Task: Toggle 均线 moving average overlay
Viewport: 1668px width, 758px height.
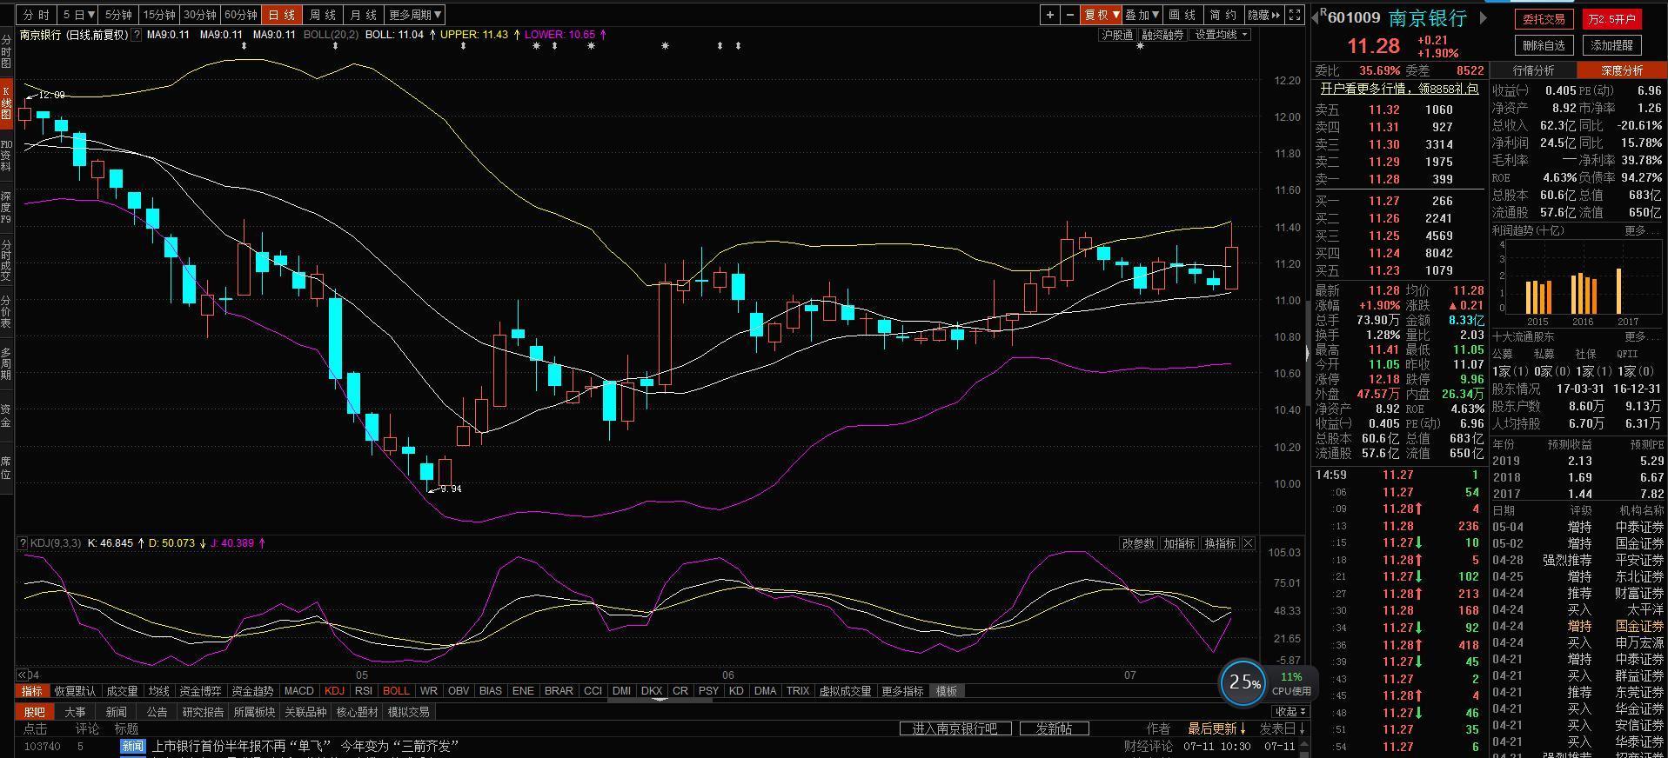Action: pyautogui.click(x=158, y=691)
